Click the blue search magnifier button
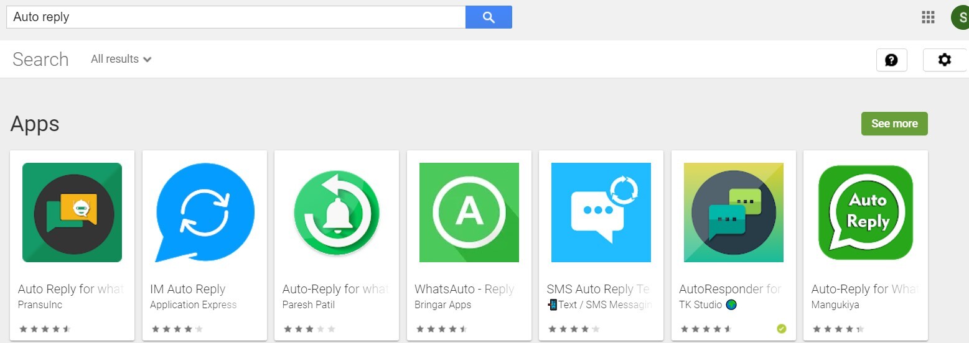The image size is (969, 343). [x=489, y=17]
